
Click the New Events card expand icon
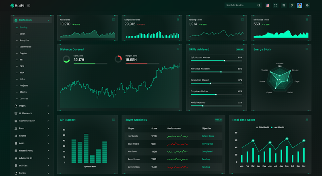tap(114, 19)
